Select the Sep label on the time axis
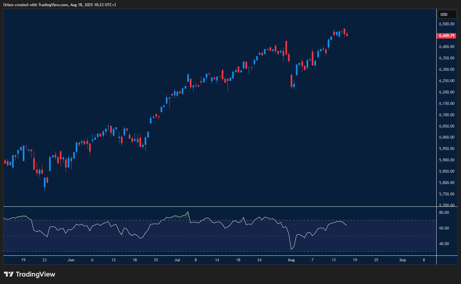This screenshot has height=284, width=461. tap(402, 260)
